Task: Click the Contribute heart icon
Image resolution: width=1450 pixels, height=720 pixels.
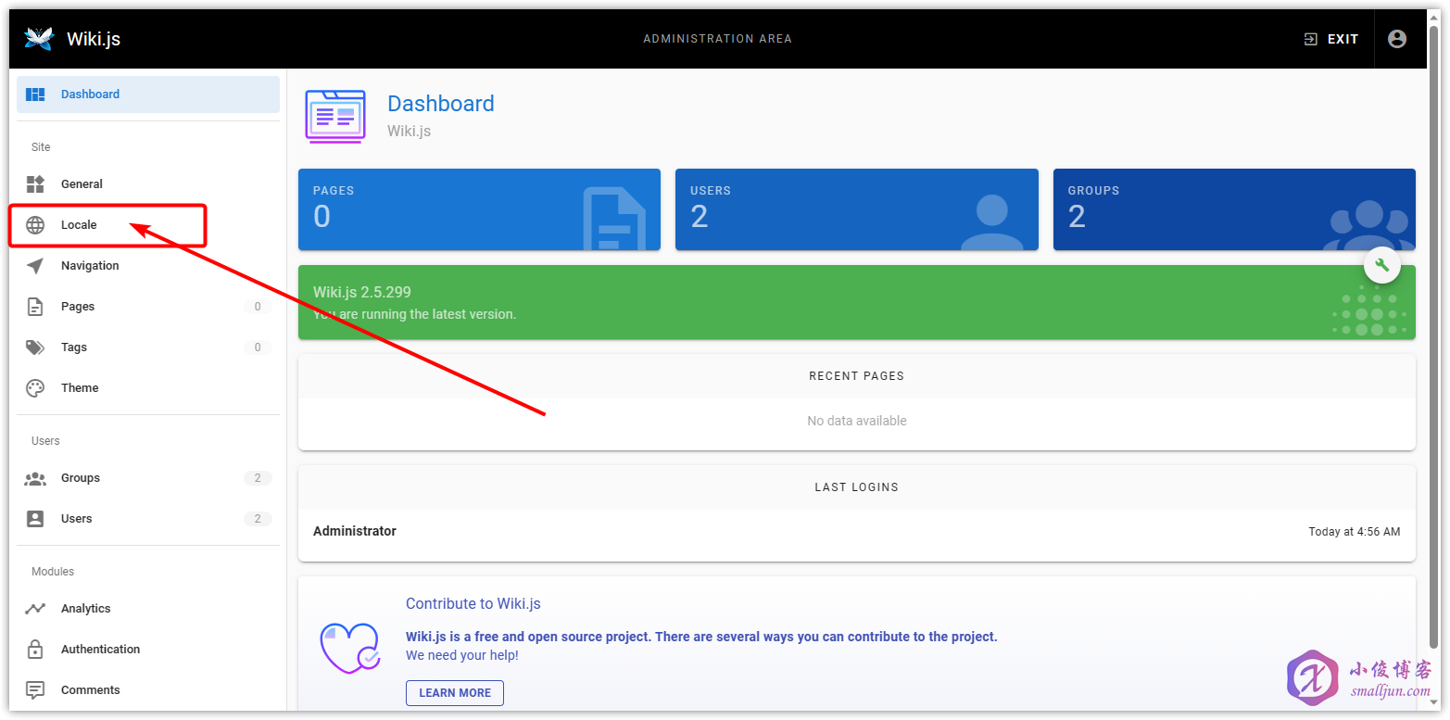Action: tap(350, 648)
